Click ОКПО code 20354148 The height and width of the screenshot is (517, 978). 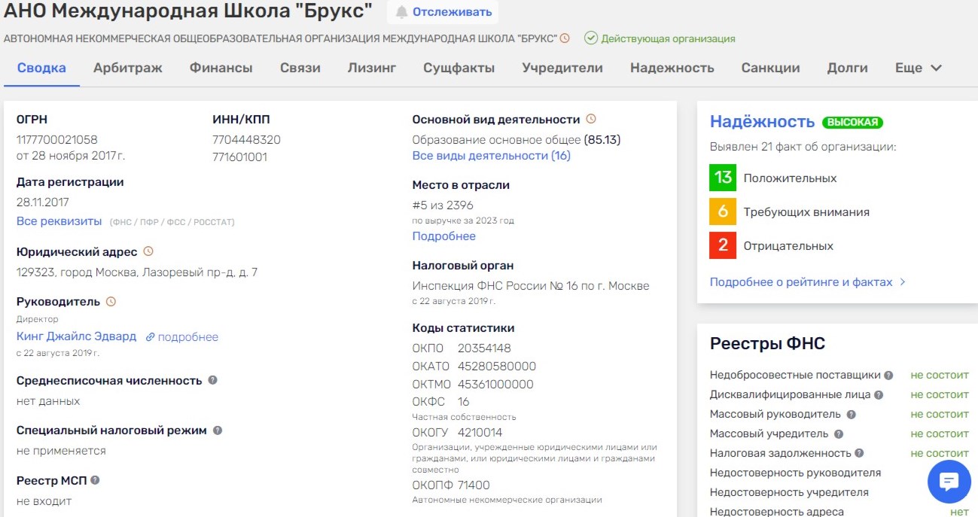pyautogui.click(x=484, y=348)
